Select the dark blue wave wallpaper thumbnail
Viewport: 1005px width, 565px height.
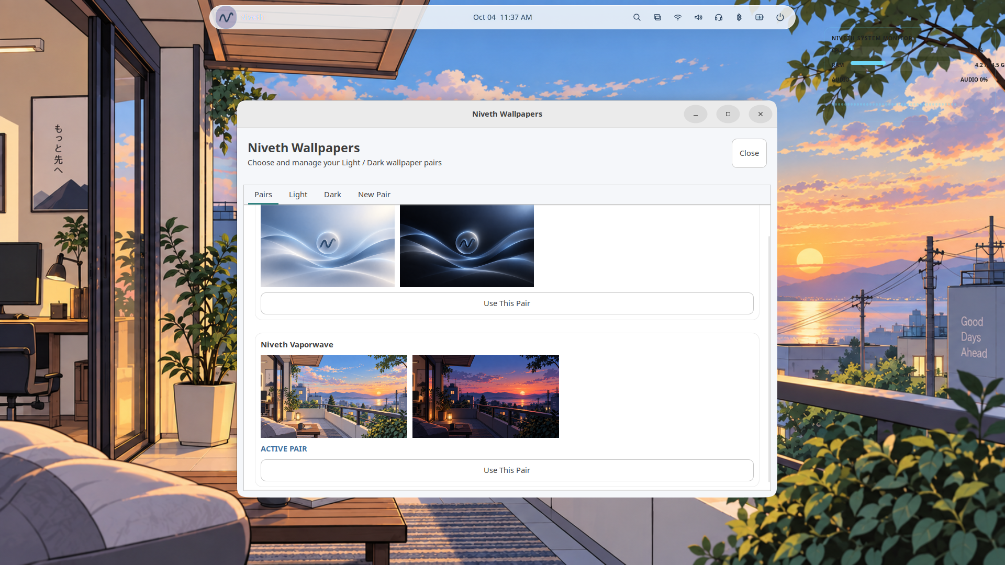(467, 246)
